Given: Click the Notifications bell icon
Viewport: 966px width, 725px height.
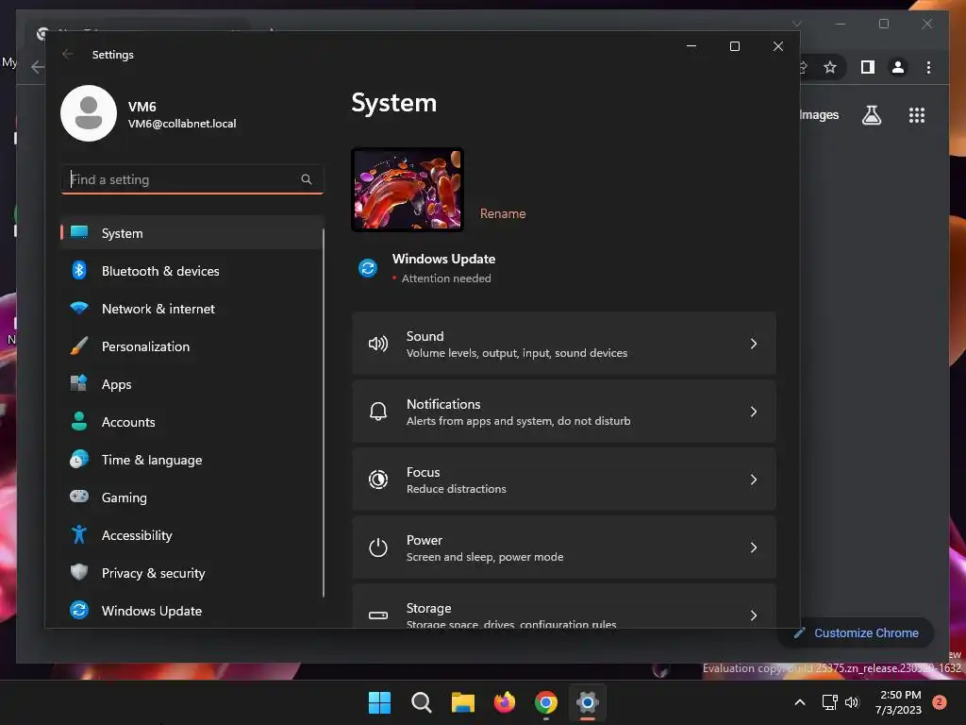Looking at the screenshot, I should [377, 412].
